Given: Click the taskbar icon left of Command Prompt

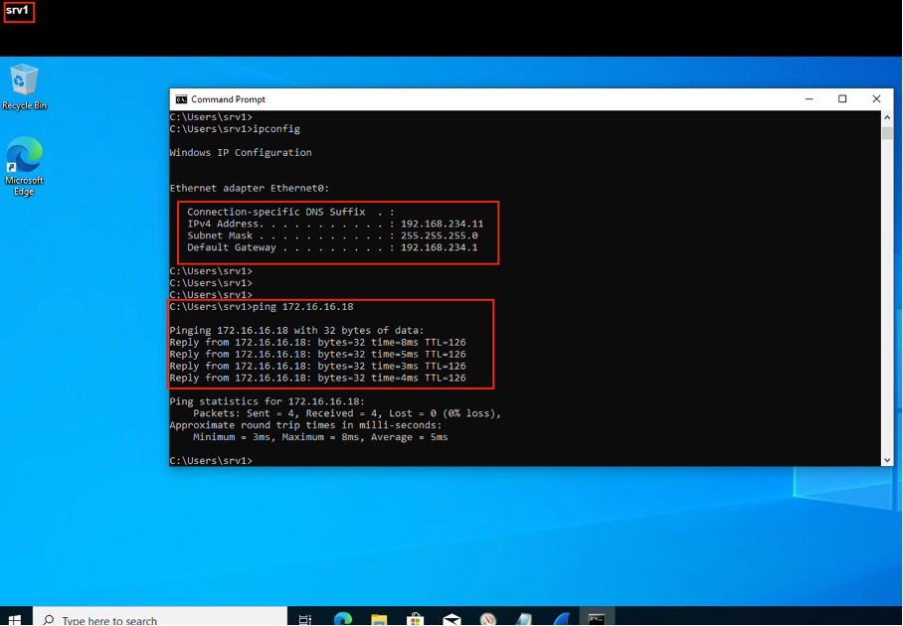Looking at the screenshot, I should pyautogui.click(x=561, y=619).
